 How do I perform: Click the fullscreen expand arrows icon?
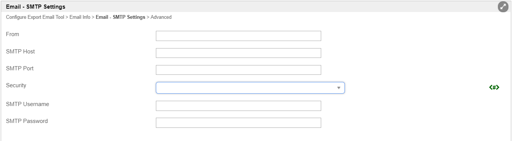coord(503,7)
